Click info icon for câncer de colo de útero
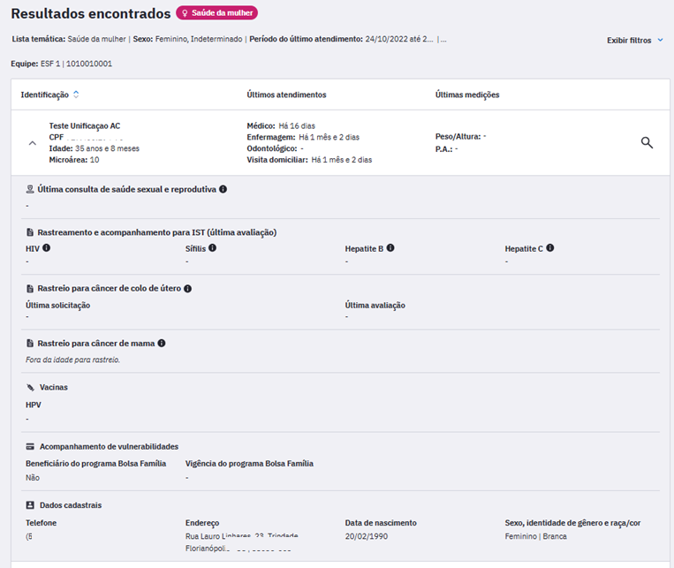Viewport: 674px width, 568px height. click(x=187, y=288)
